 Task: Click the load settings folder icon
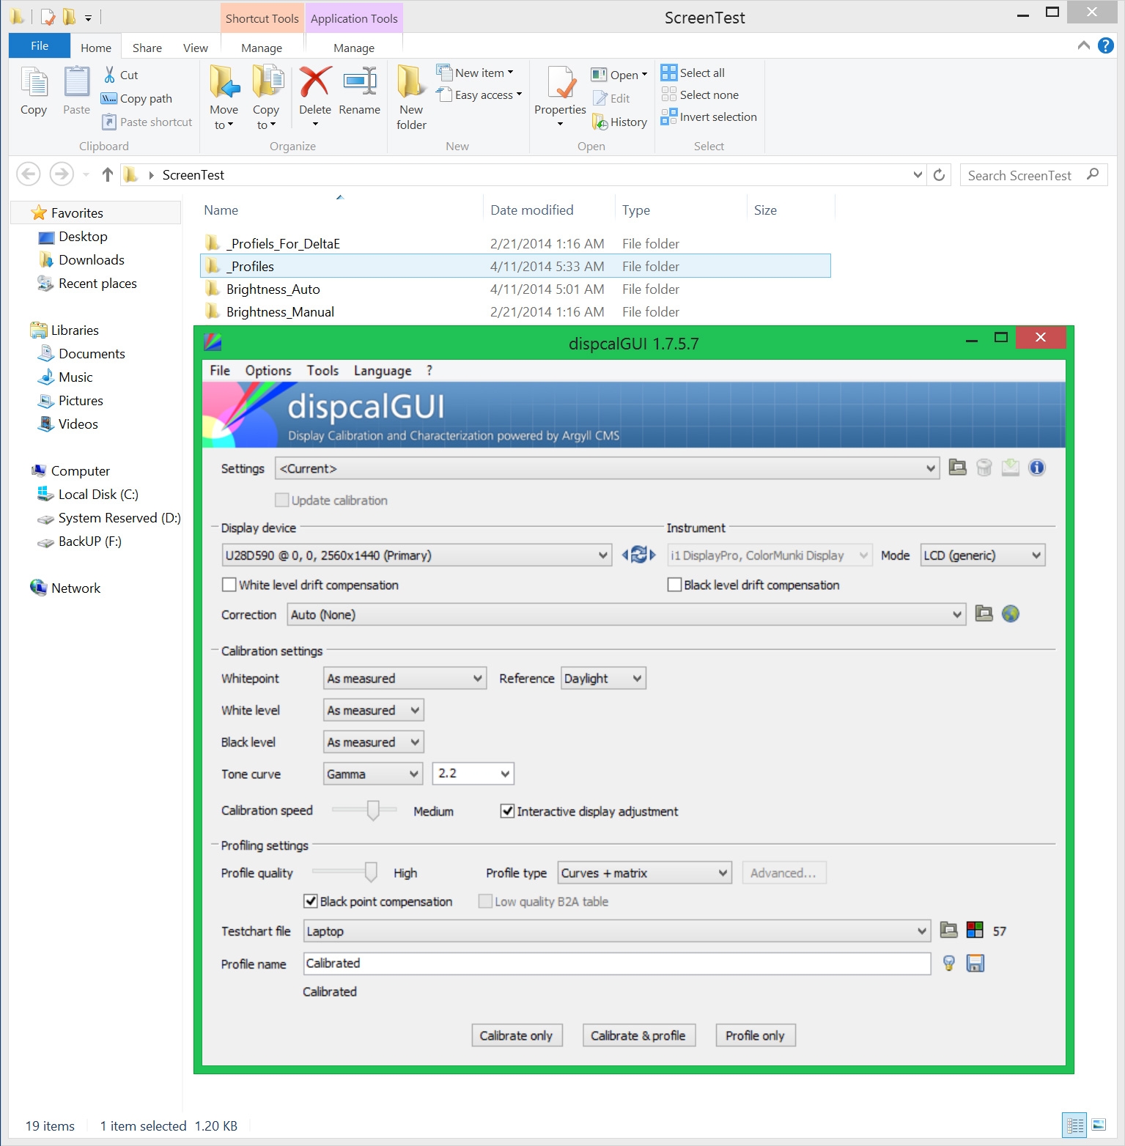[x=957, y=467]
